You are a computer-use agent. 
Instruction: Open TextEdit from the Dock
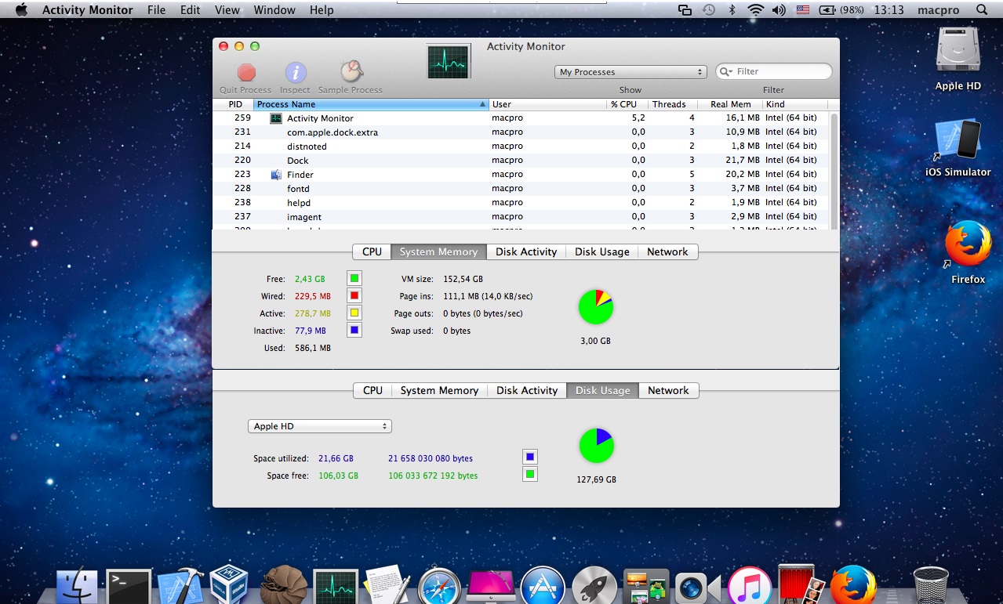coord(387,585)
